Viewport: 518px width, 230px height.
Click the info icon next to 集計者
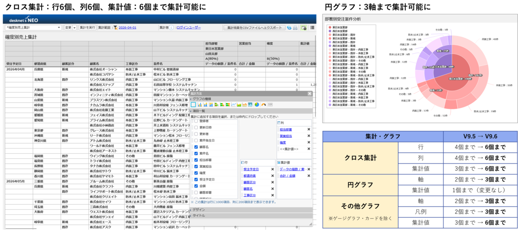pyautogui.click(x=172, y=28)
